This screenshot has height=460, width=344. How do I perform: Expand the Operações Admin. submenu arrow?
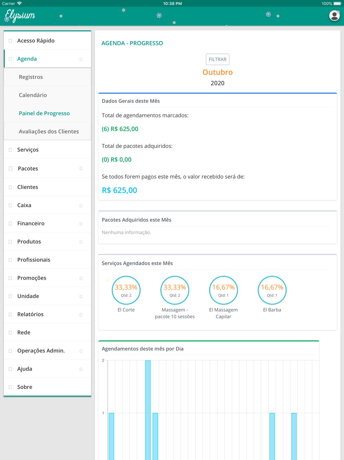81,351
